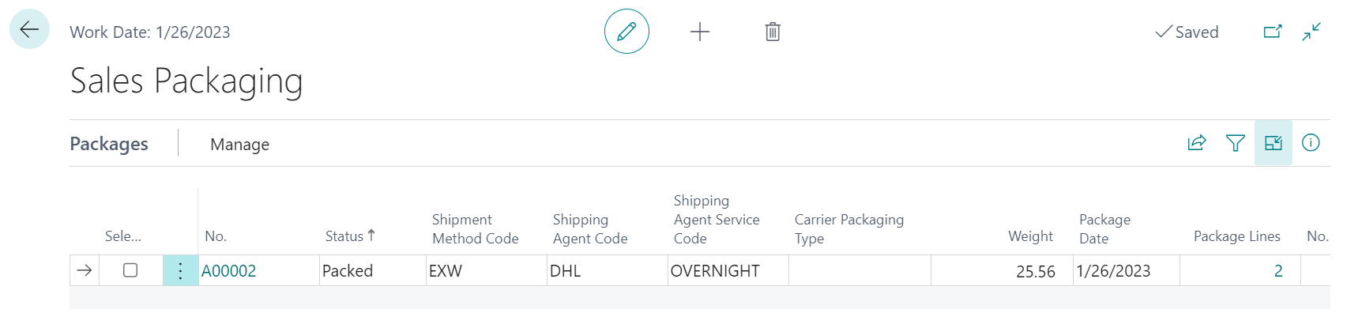The width and height of the screenshot is (1362, 309).
Task: Open the Manage menu
Action: [239, 144]
